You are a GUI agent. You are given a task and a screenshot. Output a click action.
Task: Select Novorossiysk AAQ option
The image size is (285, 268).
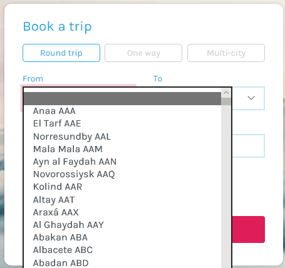tap(122, 174)
